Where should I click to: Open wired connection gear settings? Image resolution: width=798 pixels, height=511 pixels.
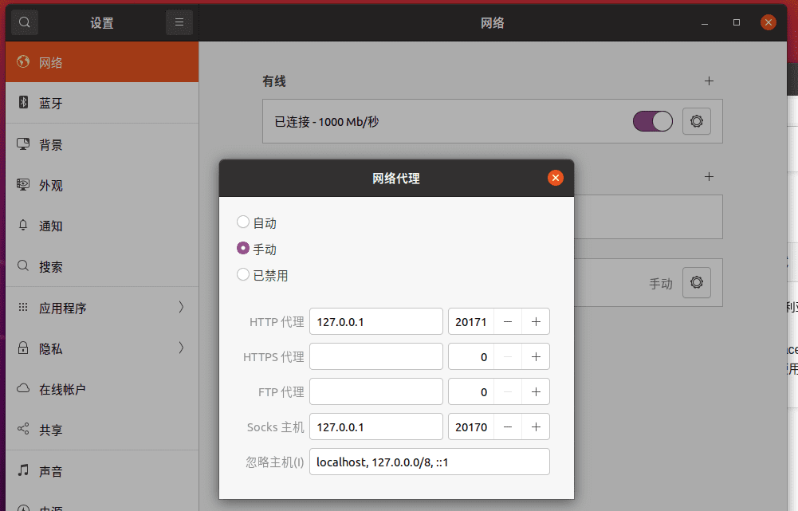pos(696,121)
